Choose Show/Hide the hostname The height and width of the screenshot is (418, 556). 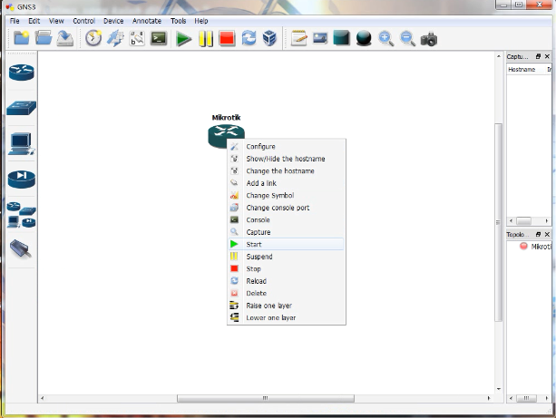286,159
